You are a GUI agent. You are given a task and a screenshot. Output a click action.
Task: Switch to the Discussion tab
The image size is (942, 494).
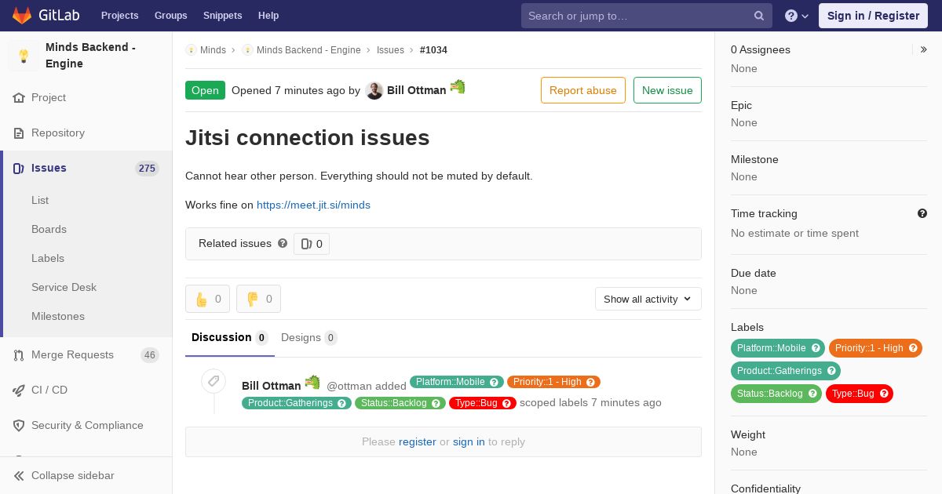(x=230, y=338)
